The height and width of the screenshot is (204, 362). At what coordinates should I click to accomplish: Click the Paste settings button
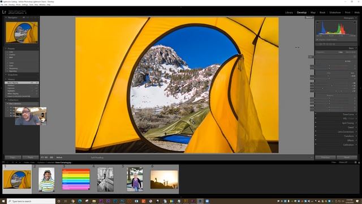click(x=31, y=158)
